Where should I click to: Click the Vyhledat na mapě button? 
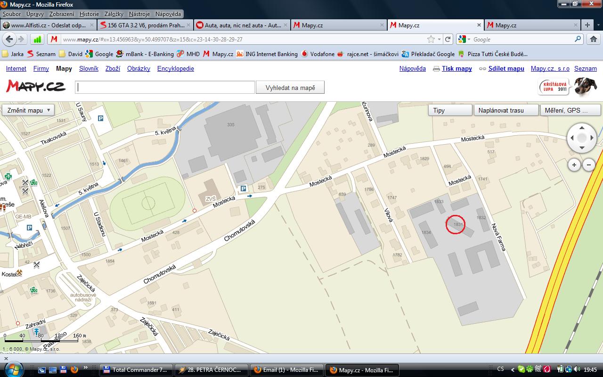coord(290,88)
